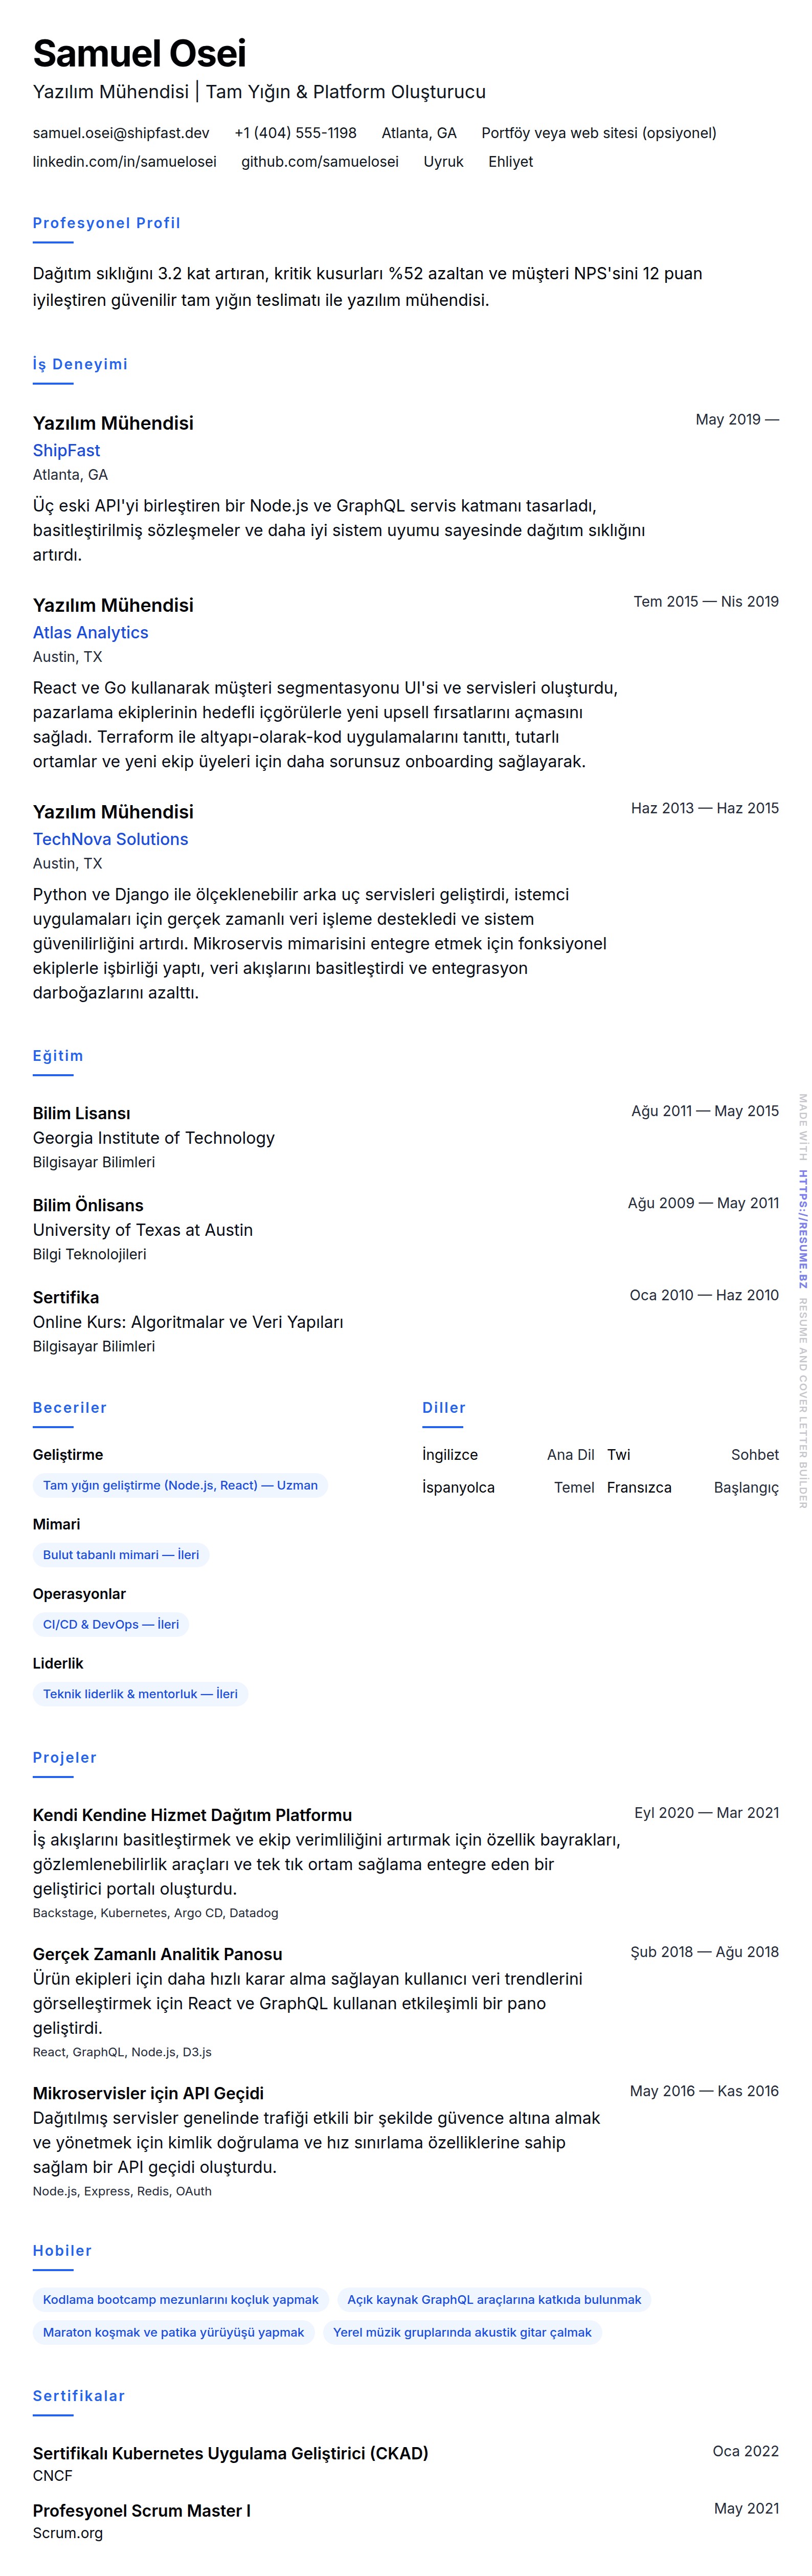Click the Kodlama bootcamp mezunlarını koçluk hobby tag

(x=180, y=2300)
